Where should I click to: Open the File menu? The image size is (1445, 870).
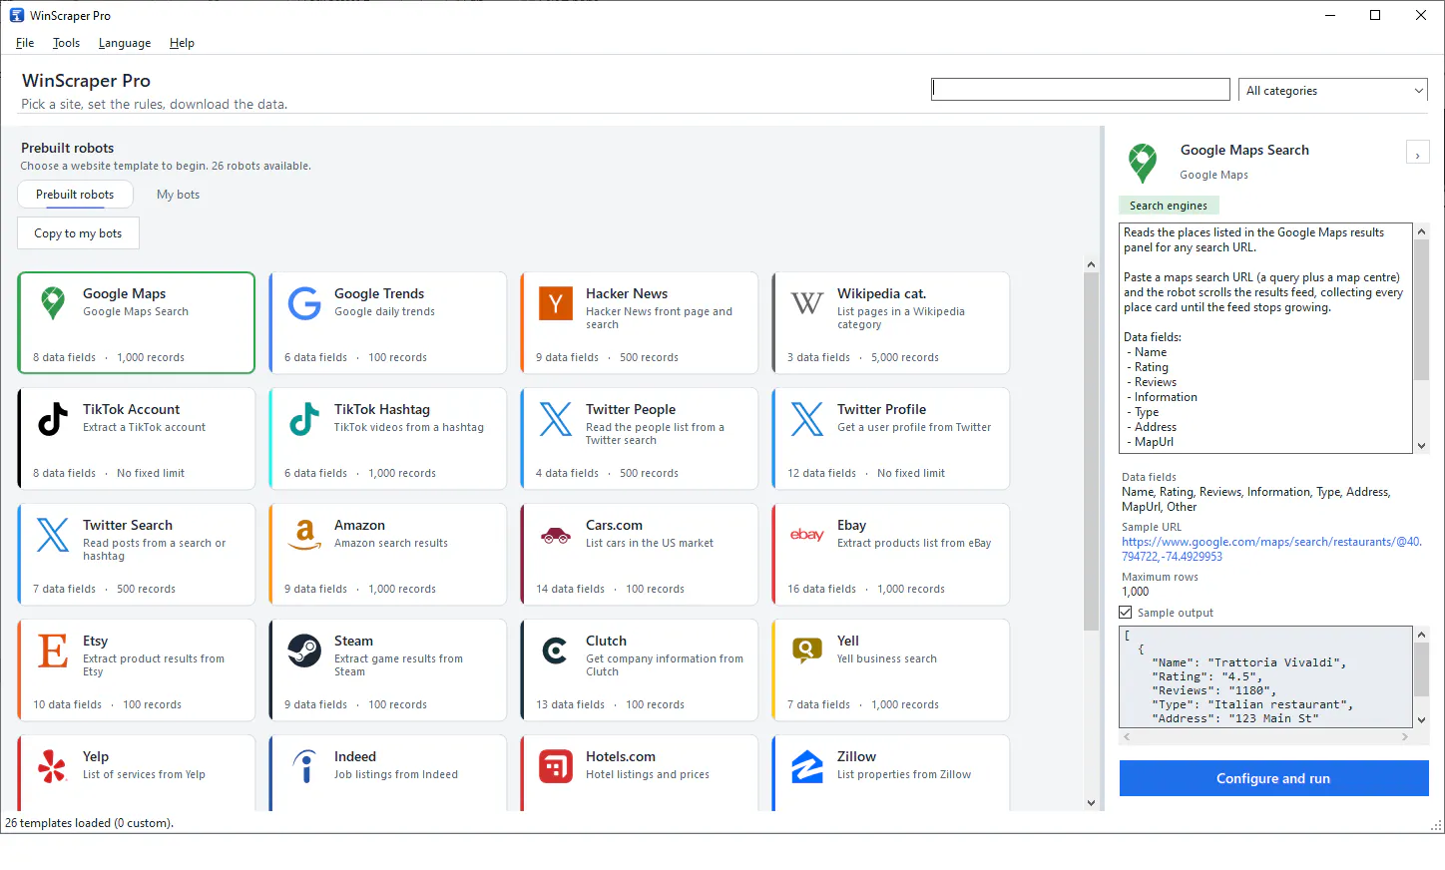coord(25,43)
